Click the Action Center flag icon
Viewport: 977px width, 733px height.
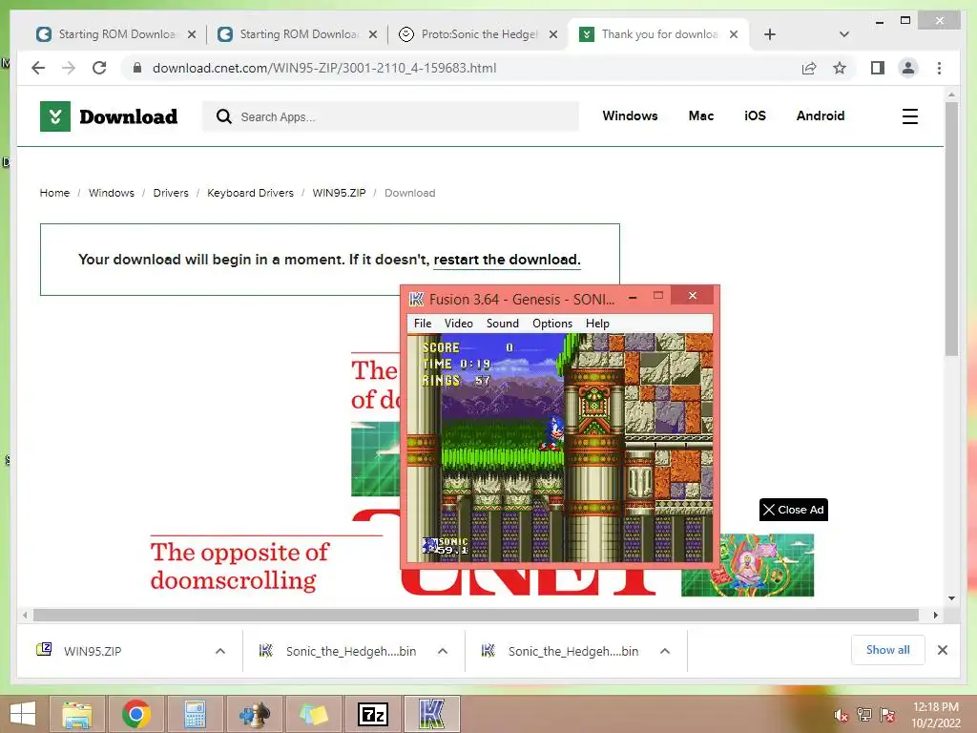(887, 715)
